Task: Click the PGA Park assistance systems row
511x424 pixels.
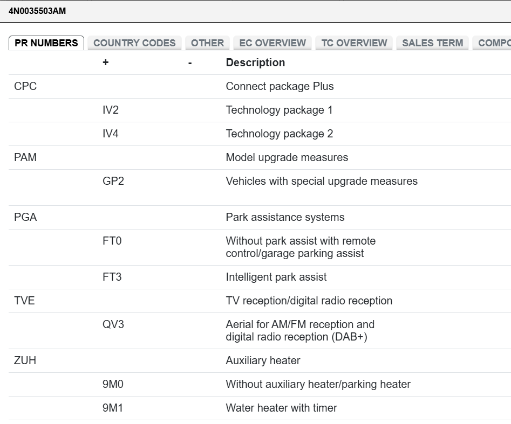Action: point(260,217)
